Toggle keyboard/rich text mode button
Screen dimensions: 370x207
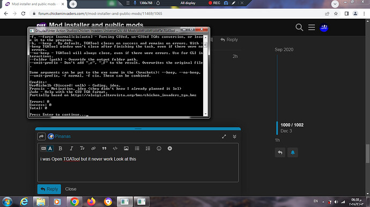click(x=47, y=148)
